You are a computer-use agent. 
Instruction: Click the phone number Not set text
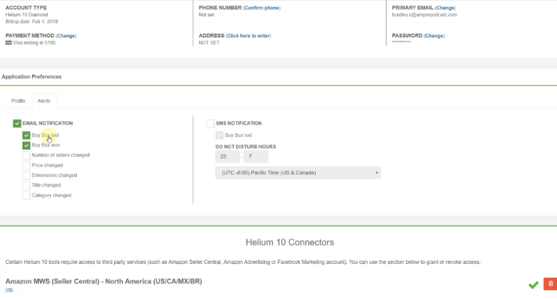[x=207, y=15]
